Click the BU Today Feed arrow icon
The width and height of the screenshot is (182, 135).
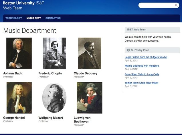[128, 50]
